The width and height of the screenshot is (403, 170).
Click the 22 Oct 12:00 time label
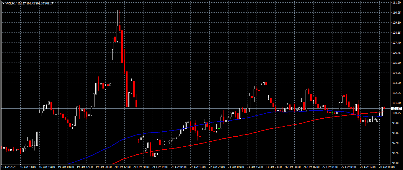pyautogui.click(x=198, y=167)
